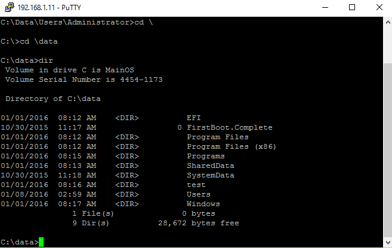392x248 pixels.
Task: Click the SystemData directory name
Action: [x=211, y=175]
